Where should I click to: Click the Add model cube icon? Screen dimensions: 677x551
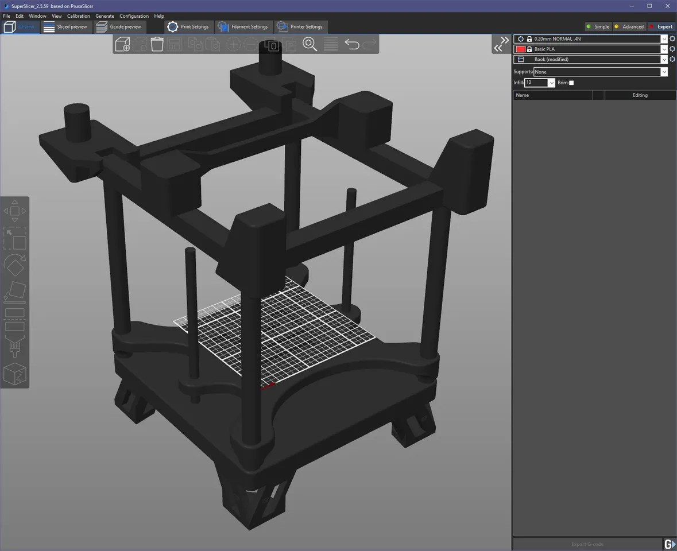coord(123,44)
